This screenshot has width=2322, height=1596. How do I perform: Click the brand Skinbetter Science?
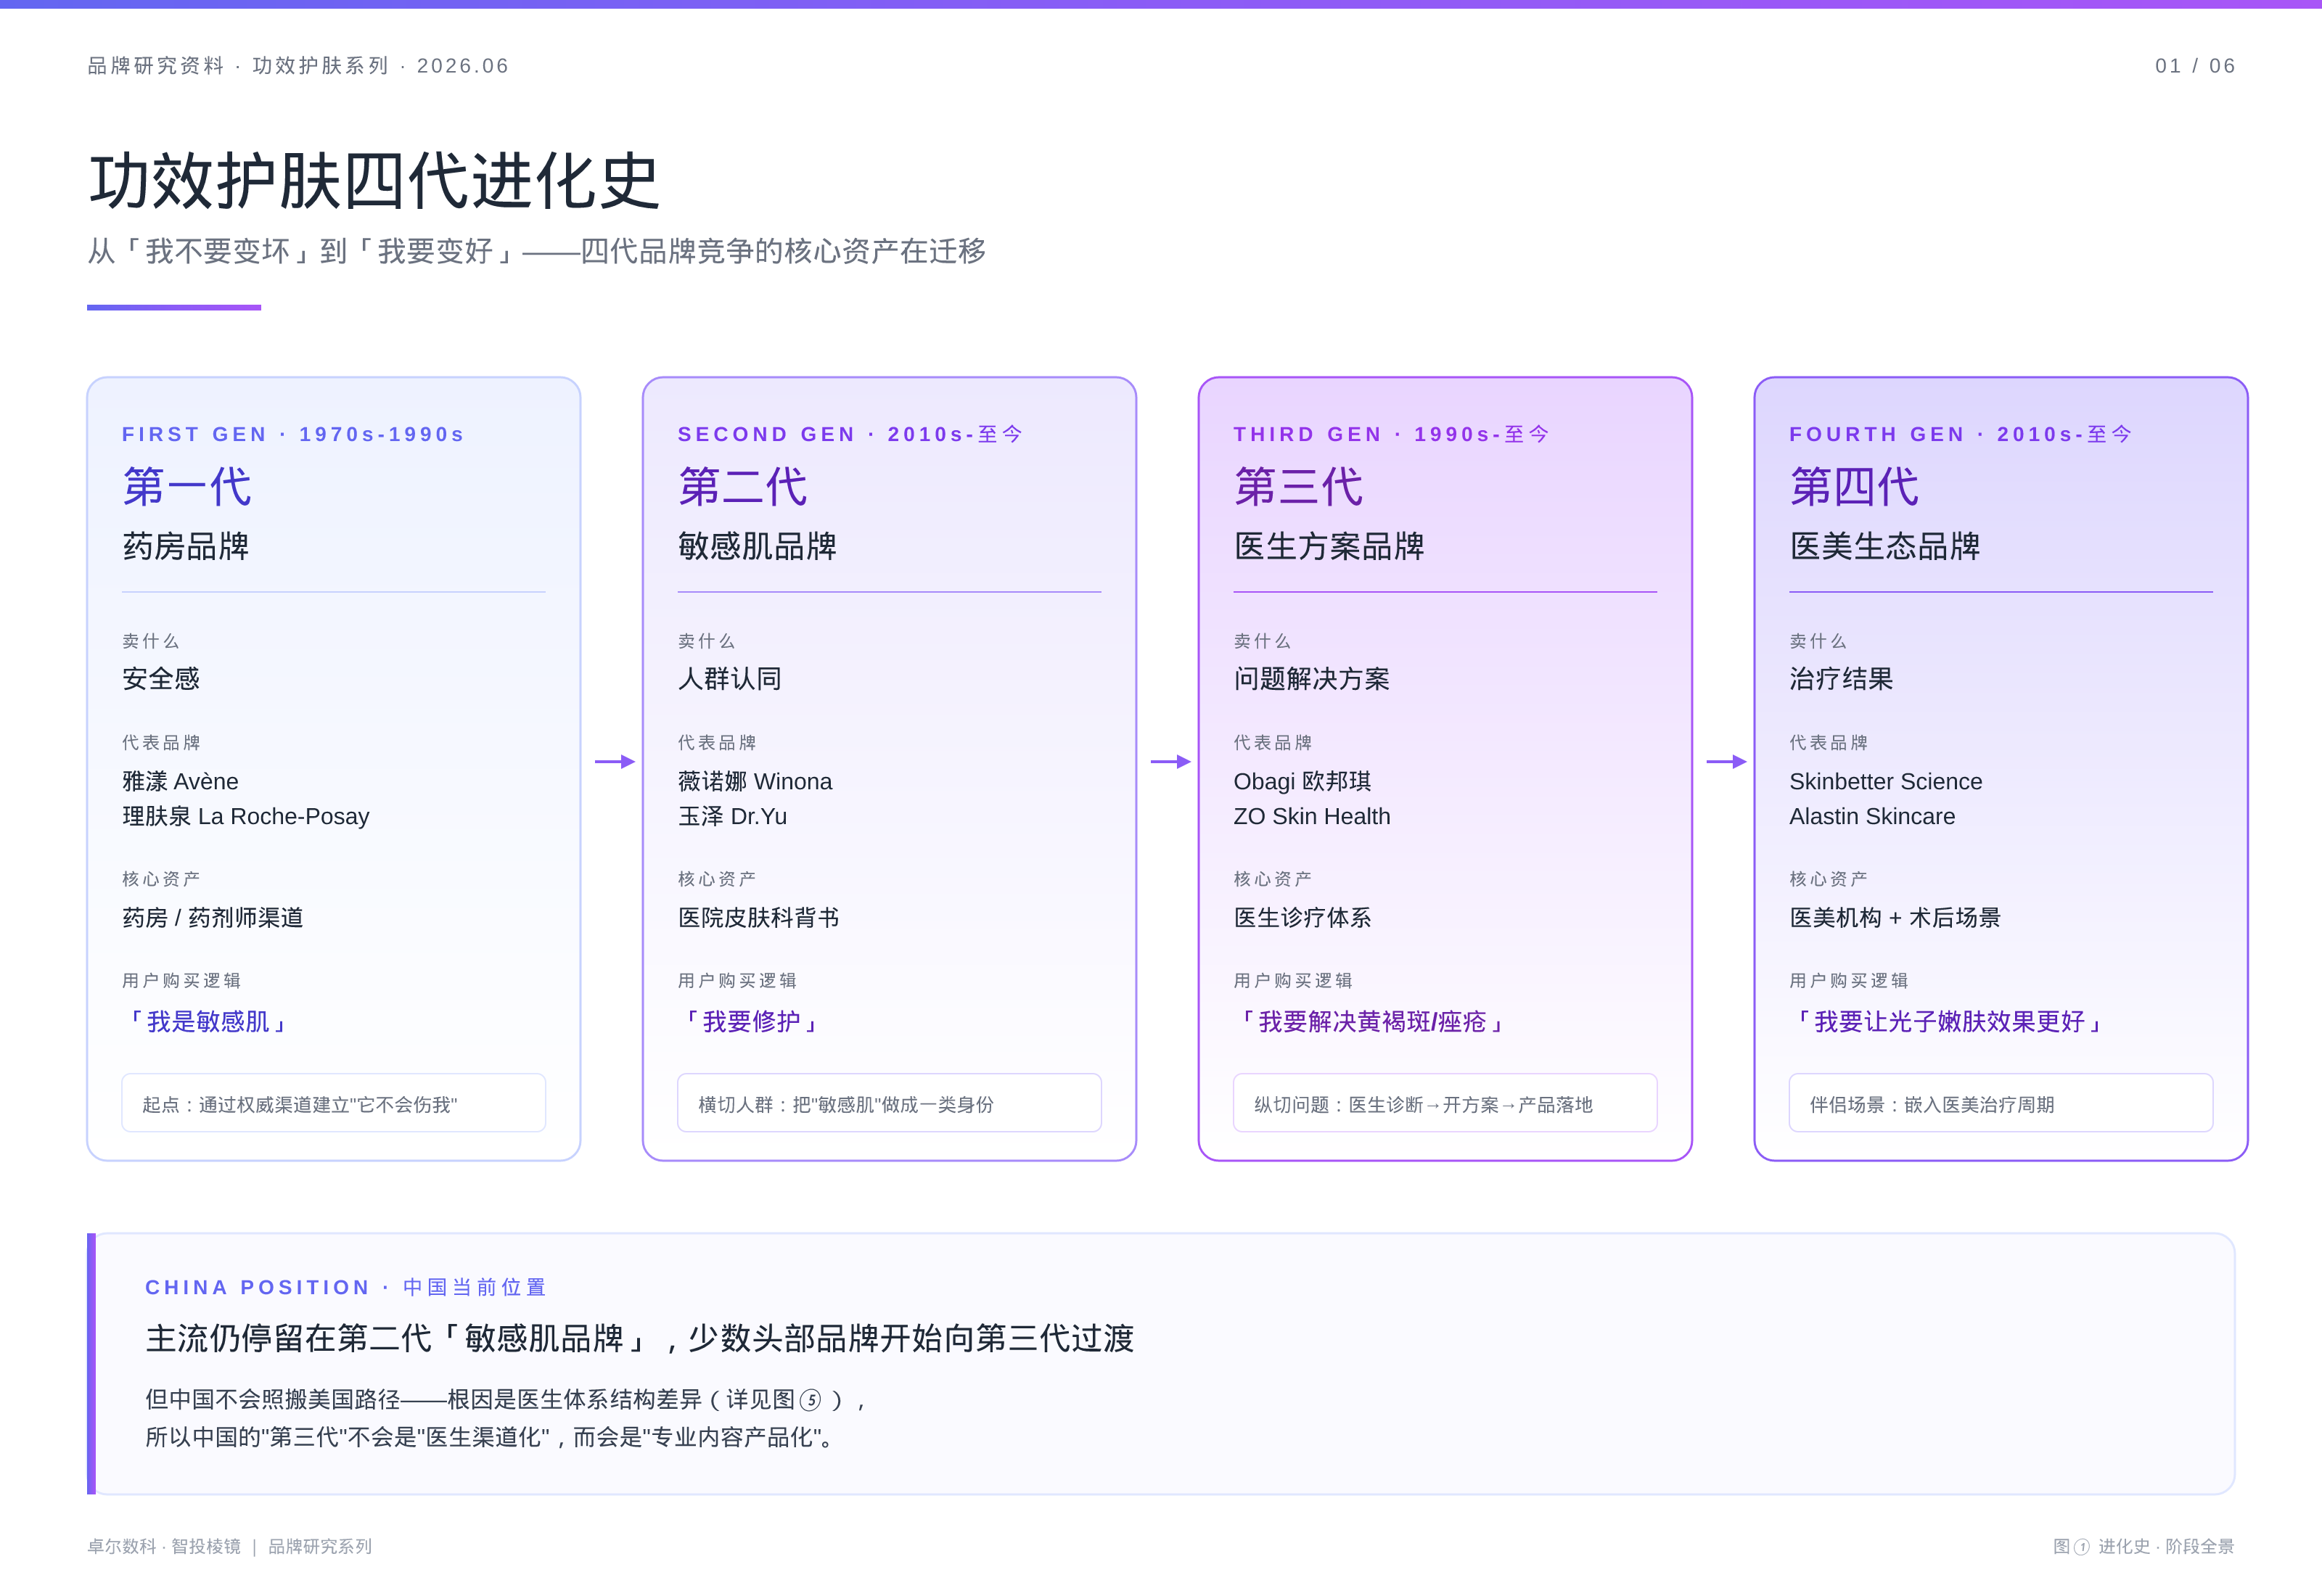(1886, 781)
